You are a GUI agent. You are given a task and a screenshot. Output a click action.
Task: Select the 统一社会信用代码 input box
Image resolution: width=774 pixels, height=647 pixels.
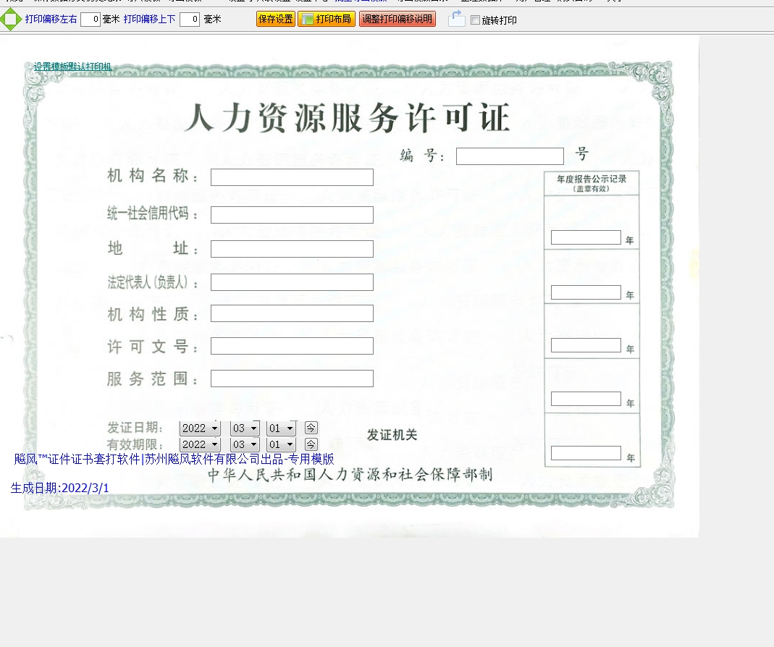coord(292,215)
